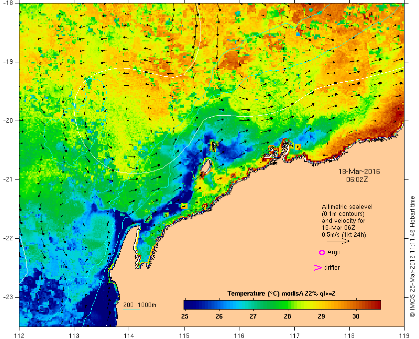Select the time label 06:02Z
The image size is (419, 339).
[x=357, y=179]
